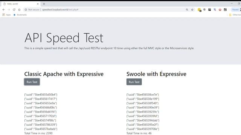
Task: Click the grid-pattern extension icon
Action: (x=225, y=10)
